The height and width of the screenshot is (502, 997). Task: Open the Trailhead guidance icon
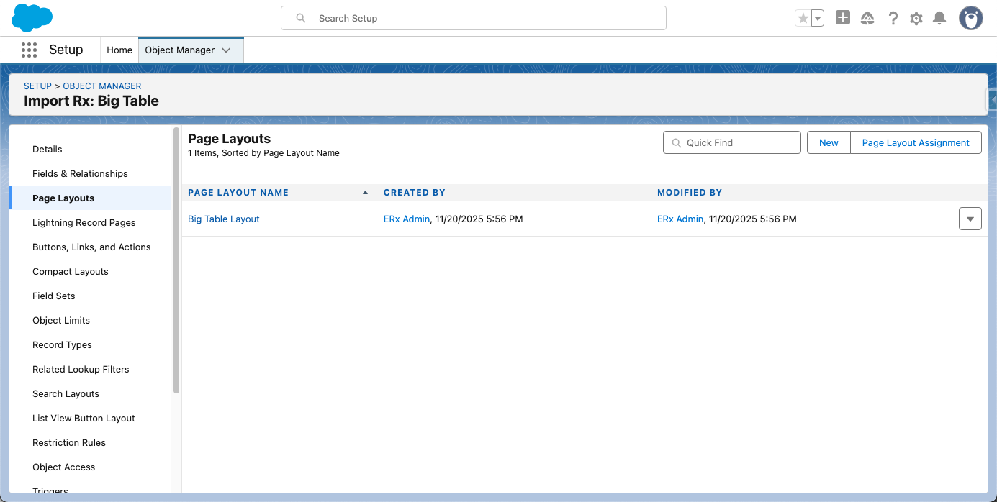point(867,19)
